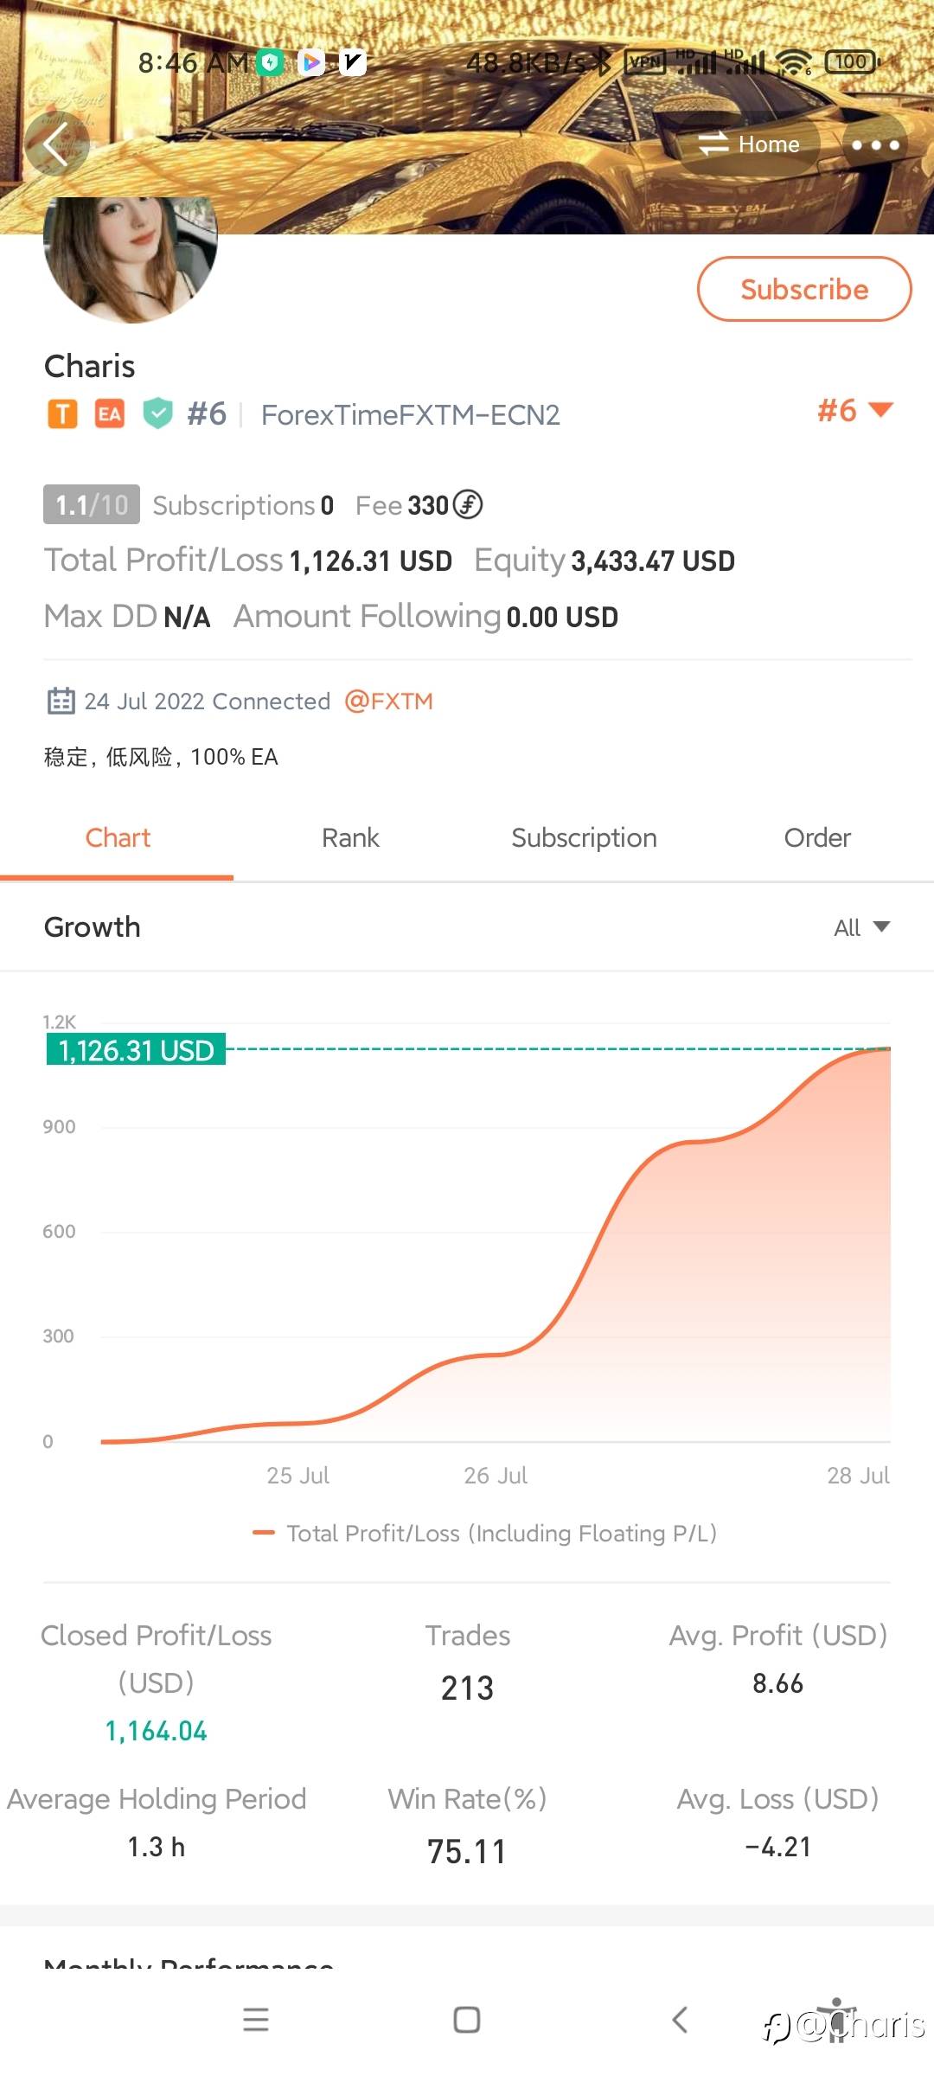The height and width of the screenshot is (2076, 934).
Task: Open the three-dot more options menu
Action: click(875, 144)
